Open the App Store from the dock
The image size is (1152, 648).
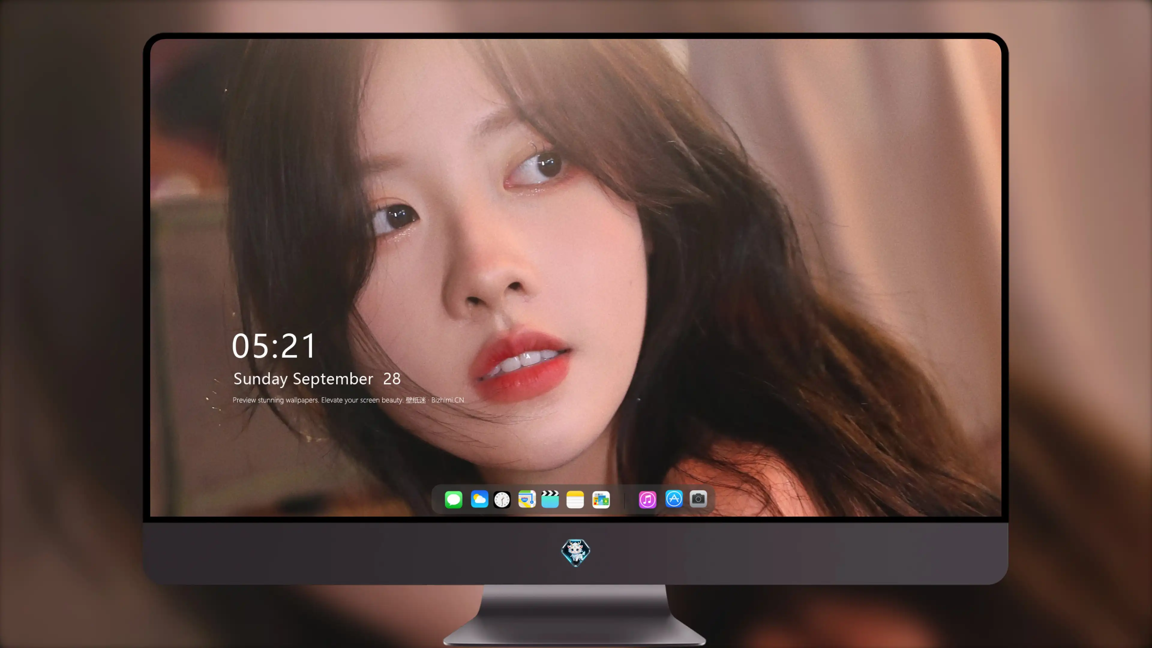[x=674, y=499]
